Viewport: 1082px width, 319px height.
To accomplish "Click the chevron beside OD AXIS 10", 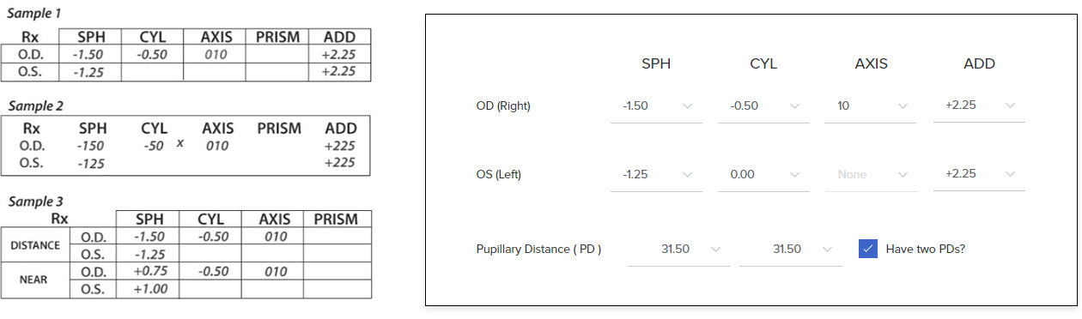I will pos(903,106).
